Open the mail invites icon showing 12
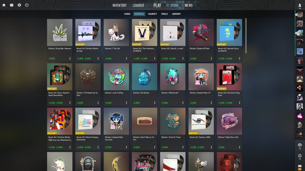 [300, 167]
